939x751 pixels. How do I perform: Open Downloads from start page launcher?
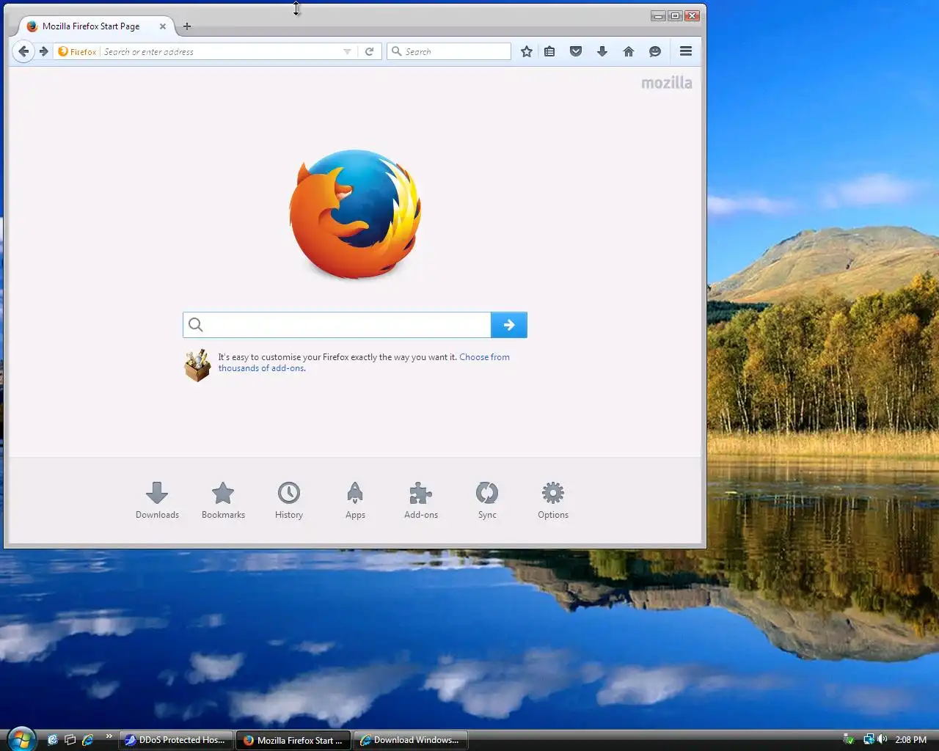coord(157,501)
